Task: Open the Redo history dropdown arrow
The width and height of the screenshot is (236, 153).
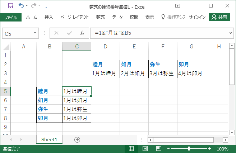Action: coord(40,6)
